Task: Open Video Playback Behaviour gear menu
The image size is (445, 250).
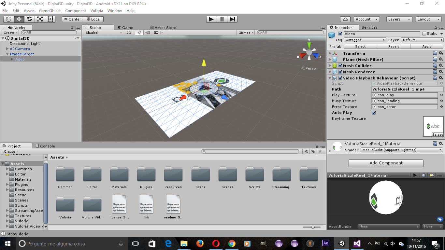Action: pos(441,78)
